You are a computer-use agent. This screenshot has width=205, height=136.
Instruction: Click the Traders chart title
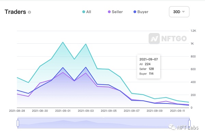coord(15,12)
